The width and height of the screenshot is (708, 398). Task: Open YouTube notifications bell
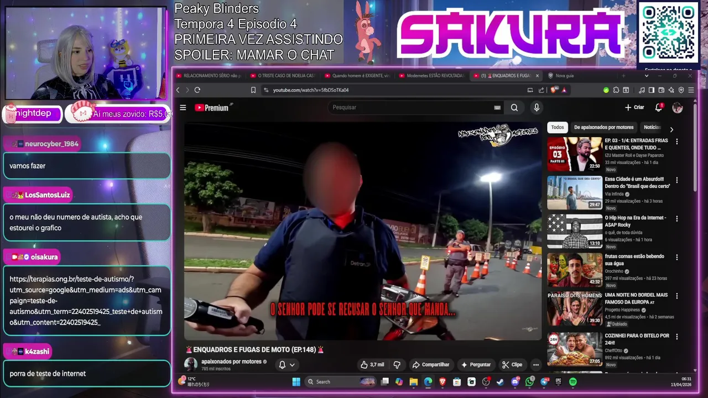click(x=659, y=107)
